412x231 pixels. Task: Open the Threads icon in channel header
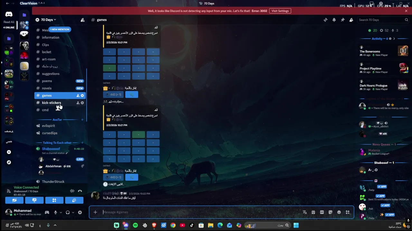coord(325,20)
